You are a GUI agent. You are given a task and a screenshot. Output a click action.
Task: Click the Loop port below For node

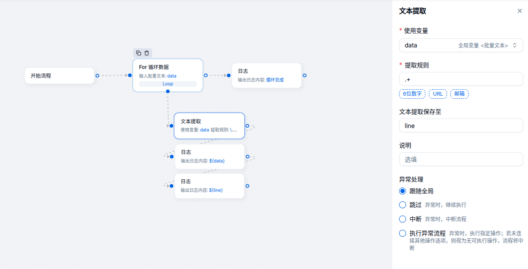168,91
